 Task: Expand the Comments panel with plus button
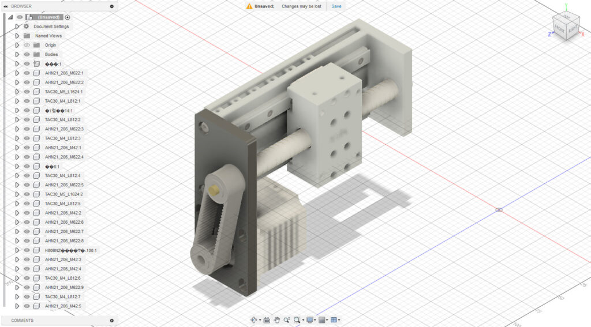pyautogui.click(x=111, y=321)
